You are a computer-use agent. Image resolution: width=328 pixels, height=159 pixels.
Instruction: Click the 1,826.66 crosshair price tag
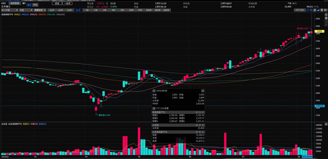coord(319,106)
